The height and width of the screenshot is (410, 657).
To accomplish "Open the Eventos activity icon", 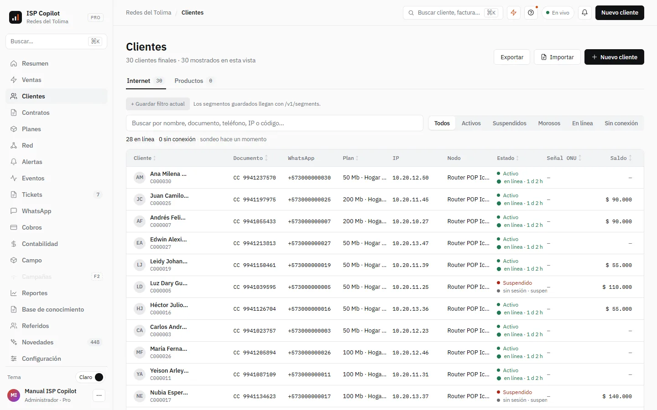I will (14, 178).
